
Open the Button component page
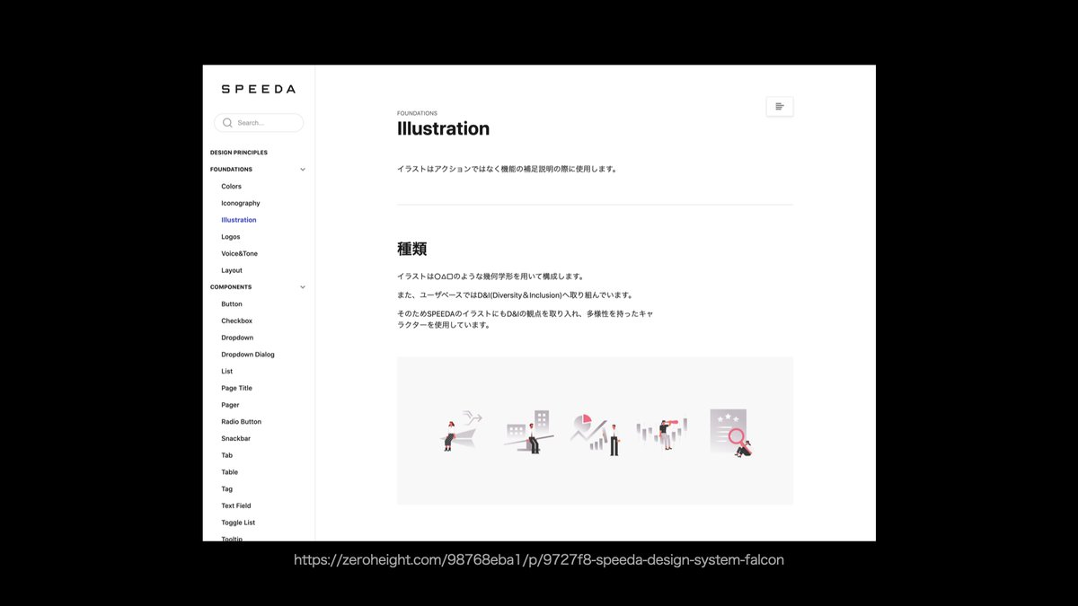pyautogui.click(x=232, y=304)
